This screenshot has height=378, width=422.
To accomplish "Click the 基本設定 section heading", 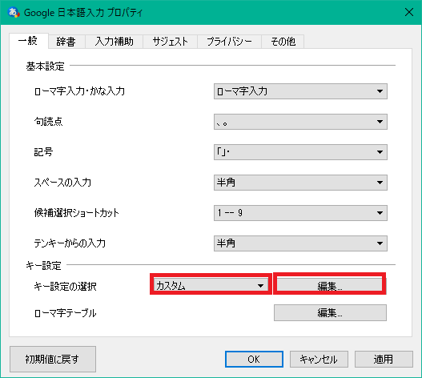I will click(45, 66).
